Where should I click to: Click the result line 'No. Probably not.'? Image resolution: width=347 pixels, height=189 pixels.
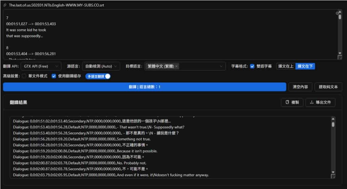[x=80, y=163]
